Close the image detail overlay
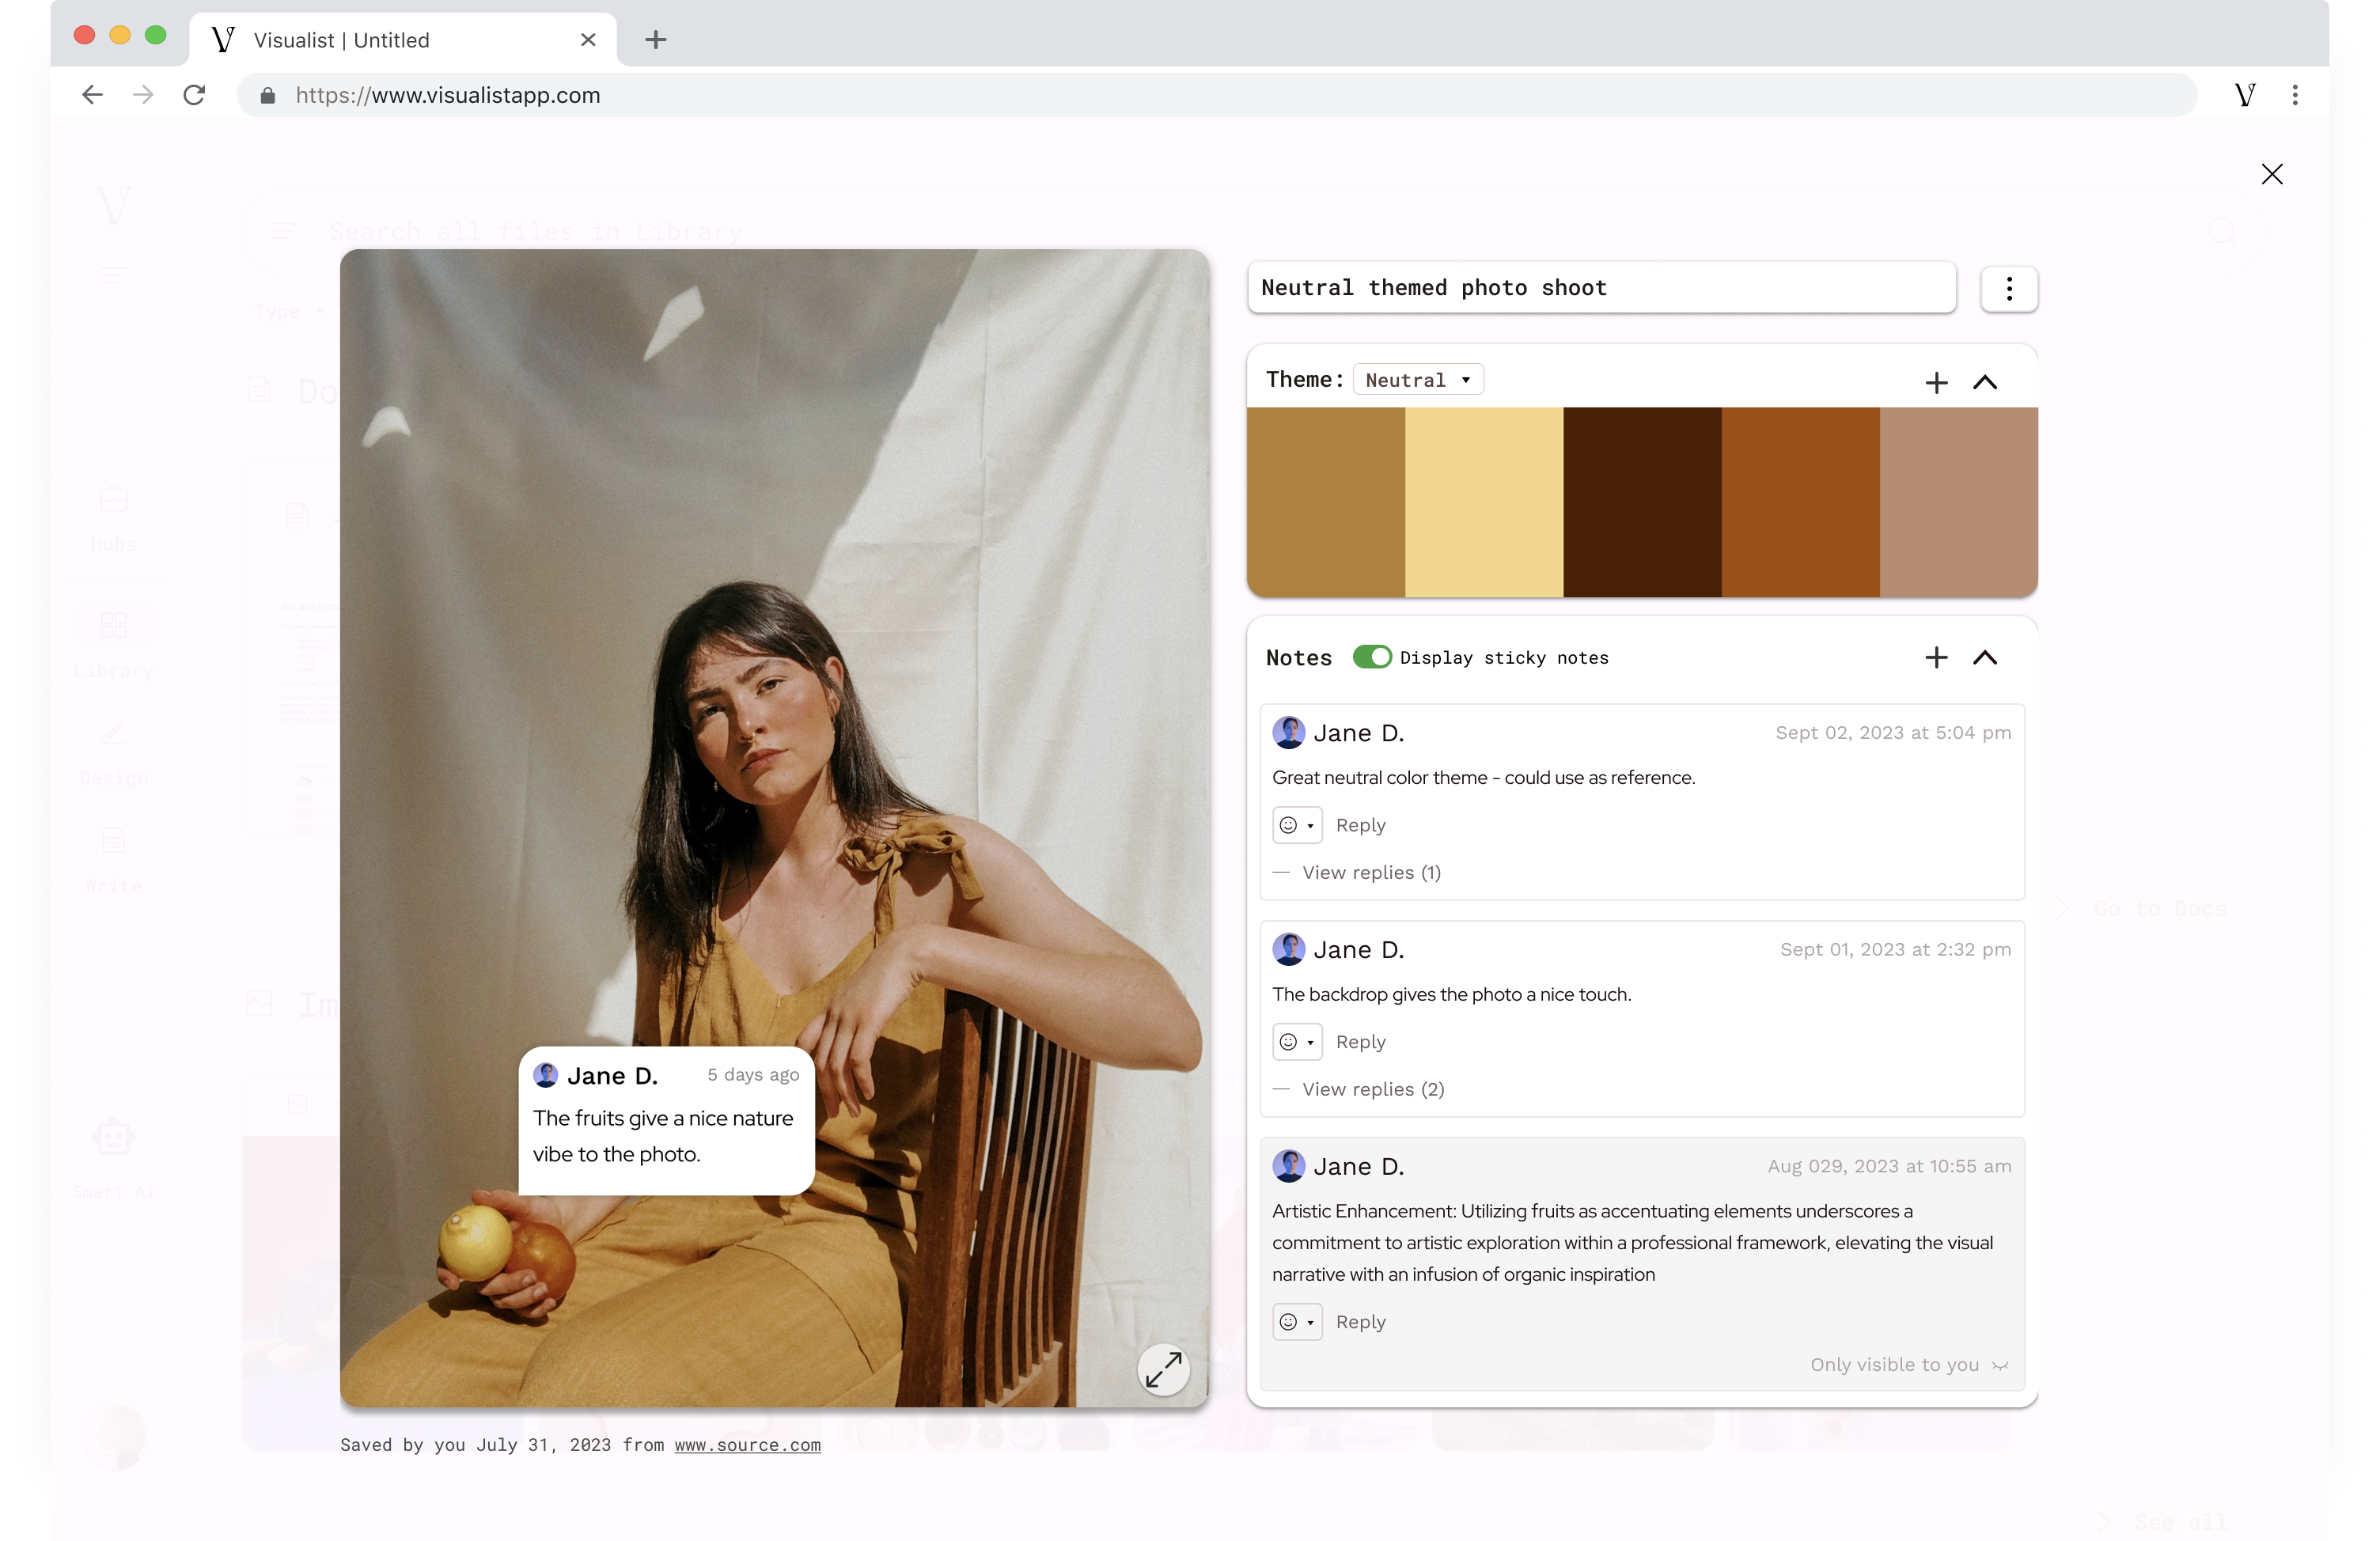The image size is (2380, 1541). [2271, 175]
